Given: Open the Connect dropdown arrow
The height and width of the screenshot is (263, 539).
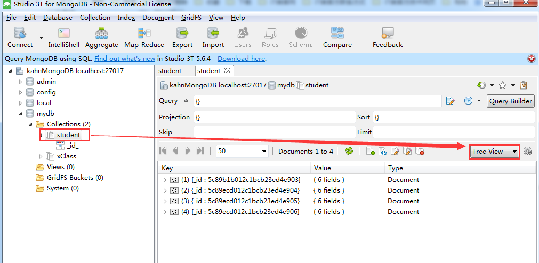Looking at the screenshot, I should (41, 37).
